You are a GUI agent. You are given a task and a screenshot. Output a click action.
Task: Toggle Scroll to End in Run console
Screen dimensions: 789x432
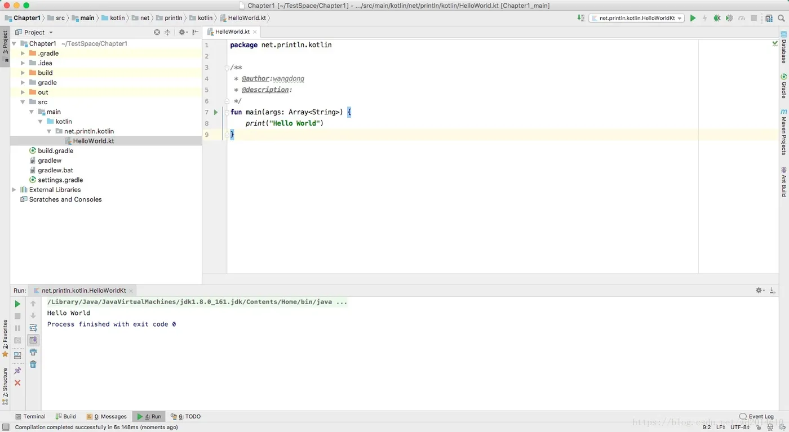click(x=33, y=340)
